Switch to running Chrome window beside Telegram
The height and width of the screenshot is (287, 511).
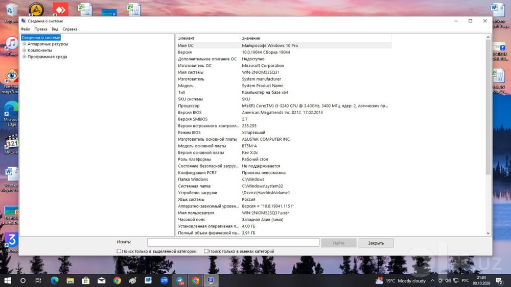tap(196, 280)
